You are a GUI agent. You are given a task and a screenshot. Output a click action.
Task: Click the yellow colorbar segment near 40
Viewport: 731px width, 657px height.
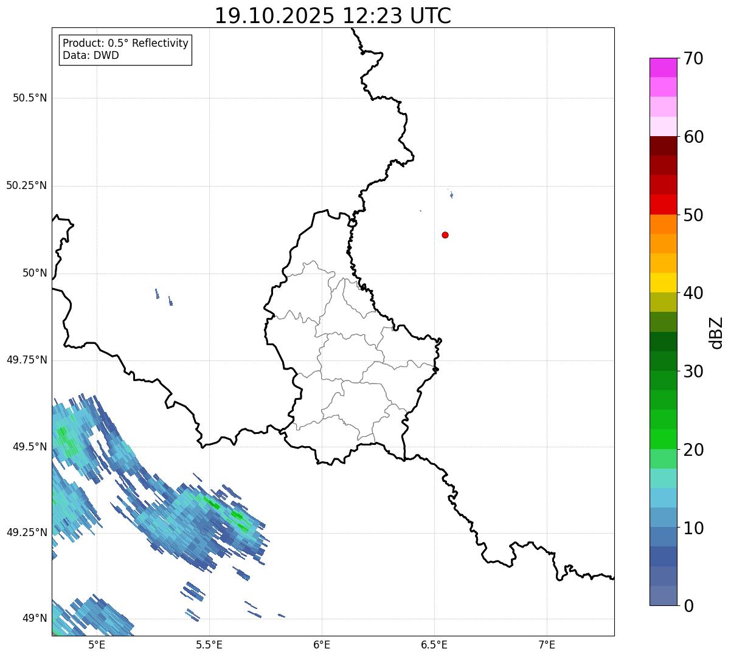click(x=663, y=283)
